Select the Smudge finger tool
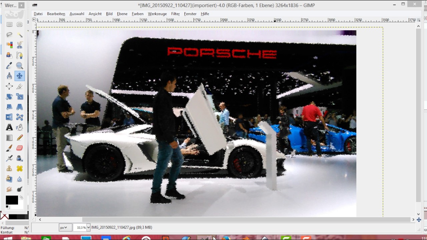This screenshot has width=427, height=240. [x=9, y=189]
